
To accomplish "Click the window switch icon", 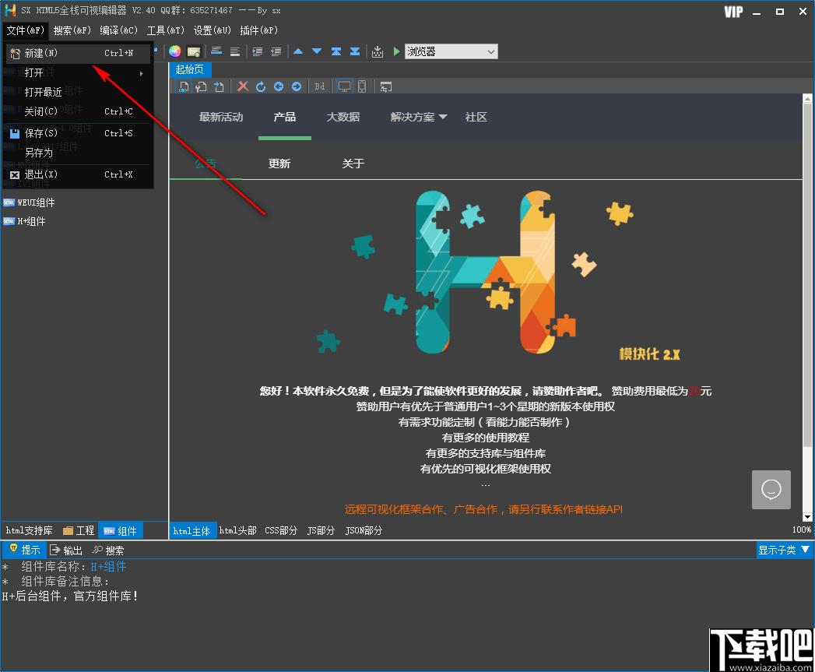I will [x=385, y=87].
